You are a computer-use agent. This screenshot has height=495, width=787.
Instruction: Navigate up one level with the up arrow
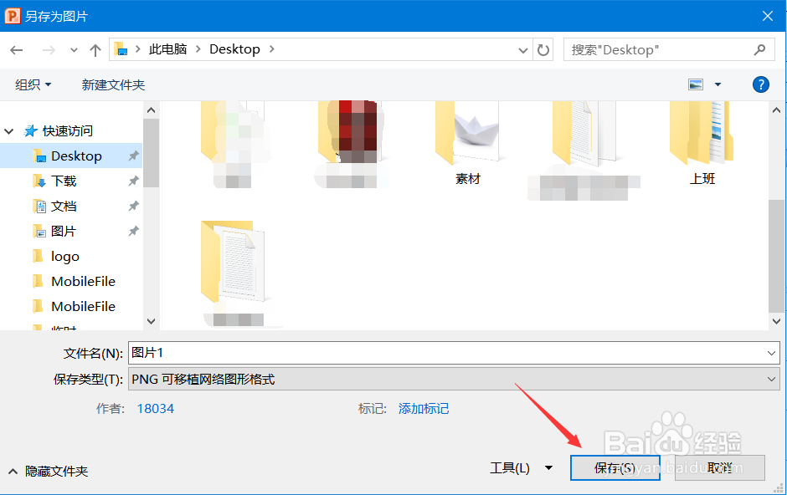[95, 49]
